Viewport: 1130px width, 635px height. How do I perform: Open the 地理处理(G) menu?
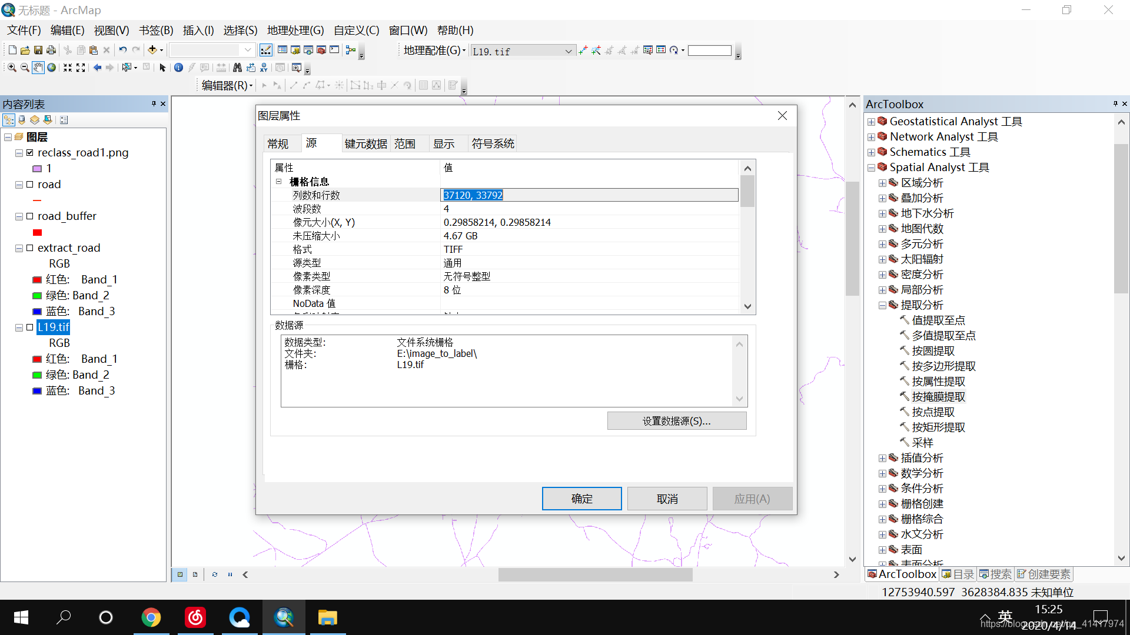click(x=295, y=31)
